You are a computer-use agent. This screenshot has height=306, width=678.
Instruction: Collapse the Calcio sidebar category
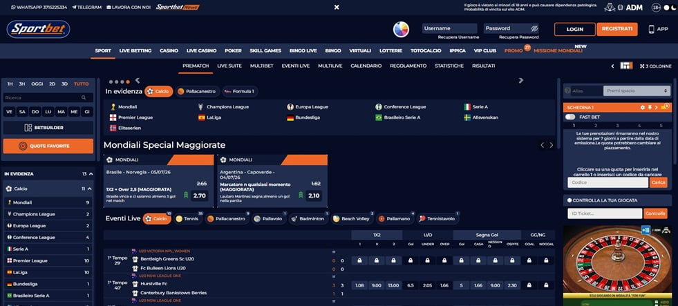pos(90,189)
